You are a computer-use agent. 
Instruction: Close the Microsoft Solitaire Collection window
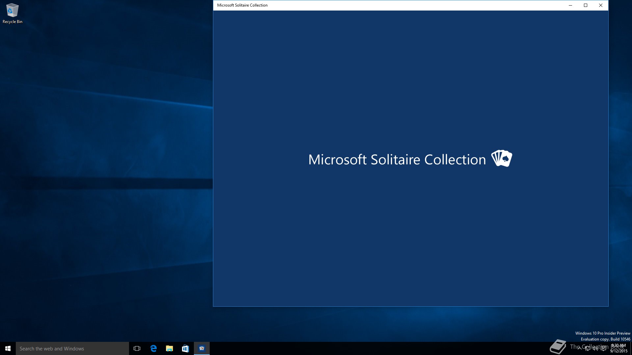point(601,5)
